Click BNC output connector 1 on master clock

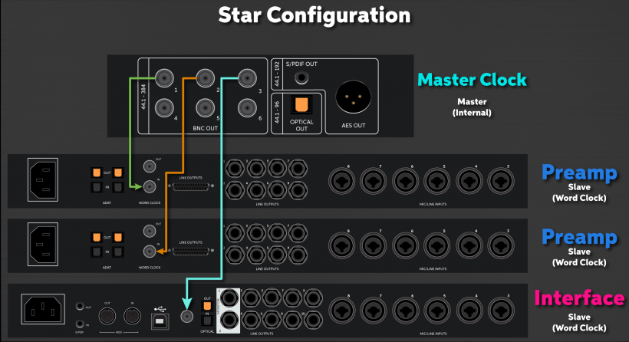pyautogui.click(x=164, y=77)
